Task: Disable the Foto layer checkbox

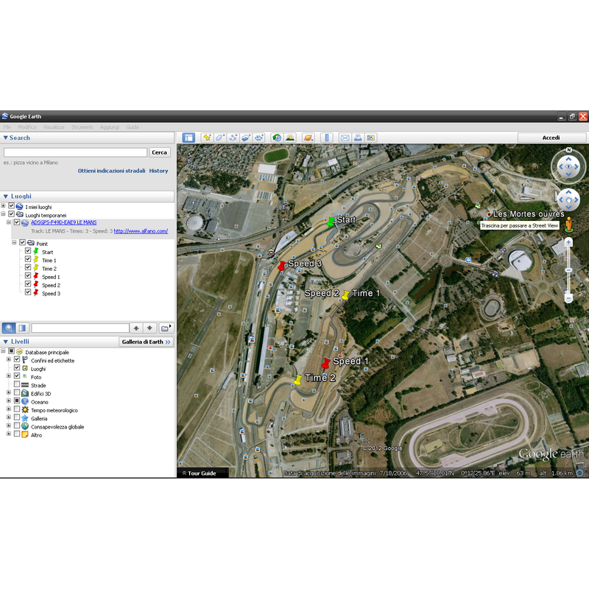Action: (x=17, y=375)
